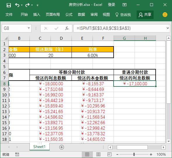Click the 等额分期付款 merged header

tap(72, 72)
